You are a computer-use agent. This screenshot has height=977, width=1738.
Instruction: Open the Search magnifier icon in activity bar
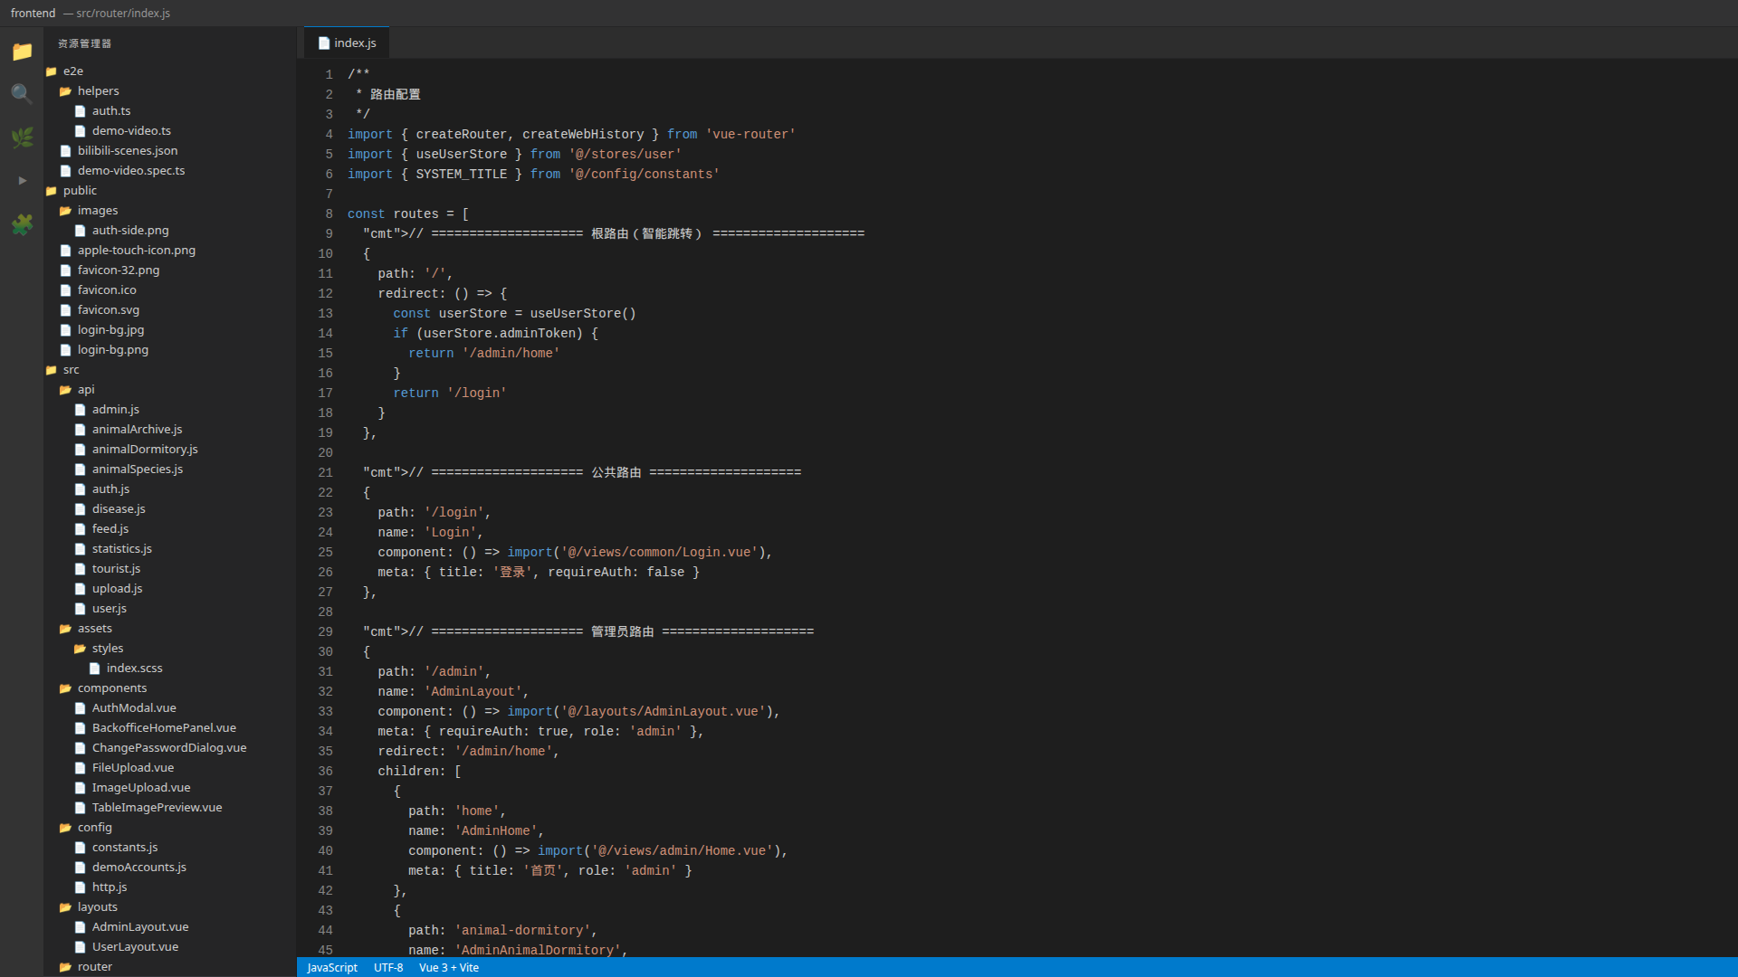tap(22, 94)
